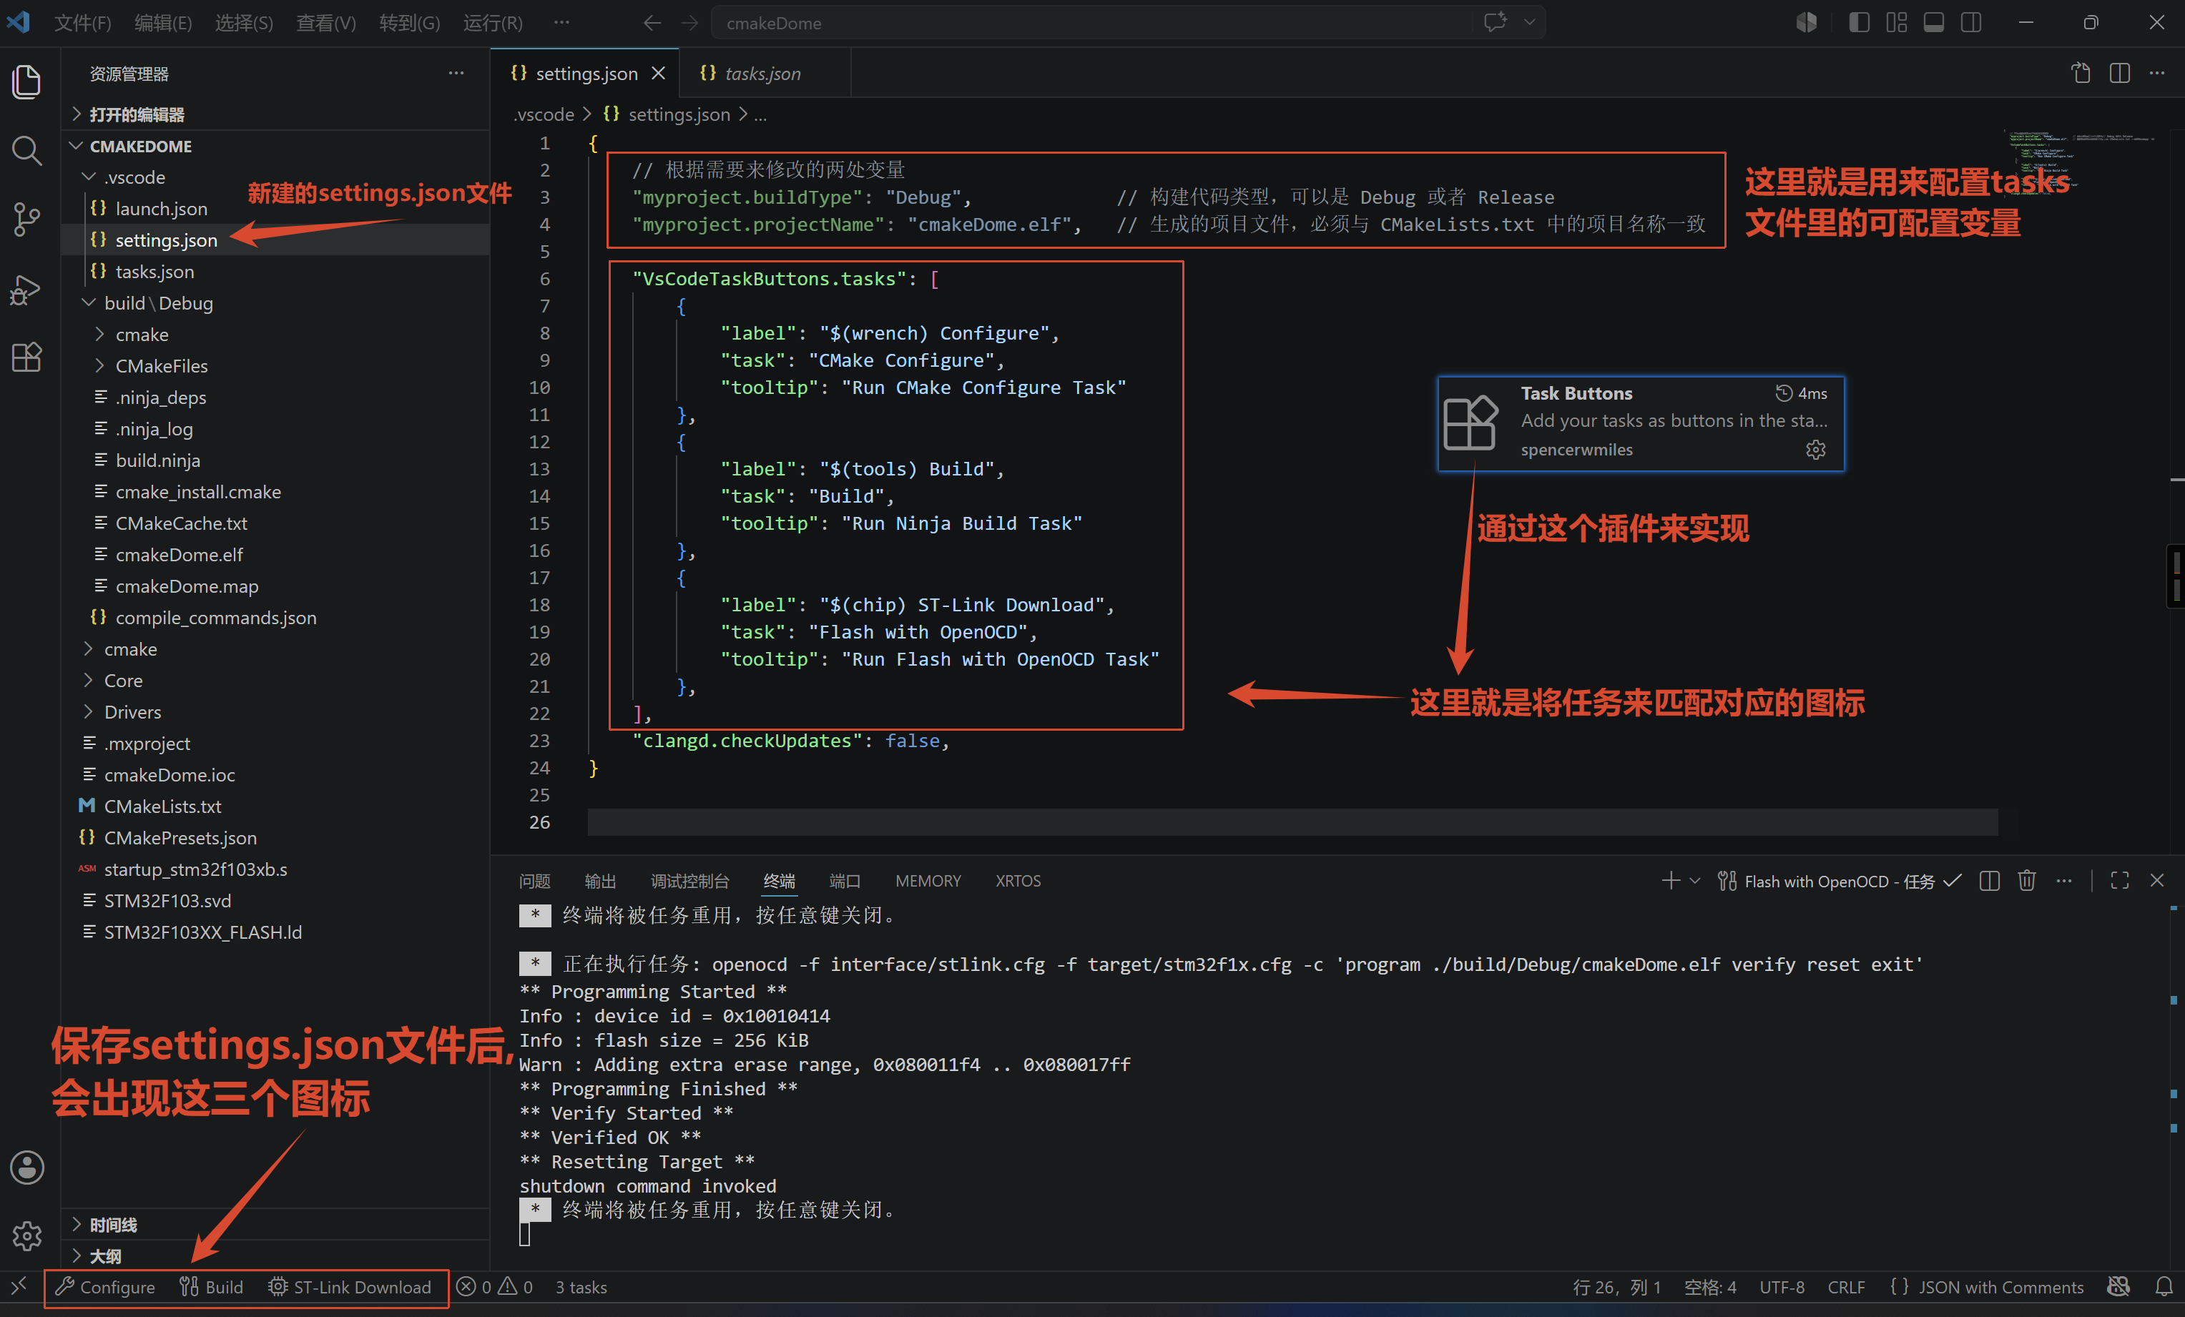Open the Source Control view
2185x1317 pixels.
(x=26, y=219)
